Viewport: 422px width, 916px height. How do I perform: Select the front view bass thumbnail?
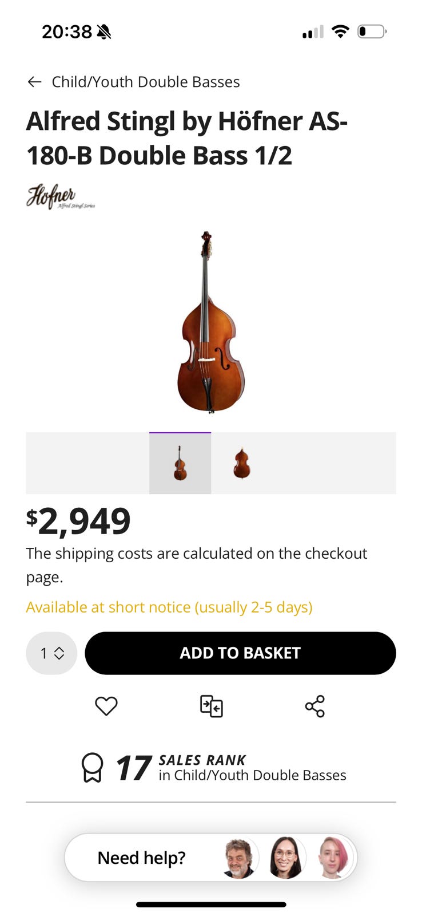tap(180, 463)
